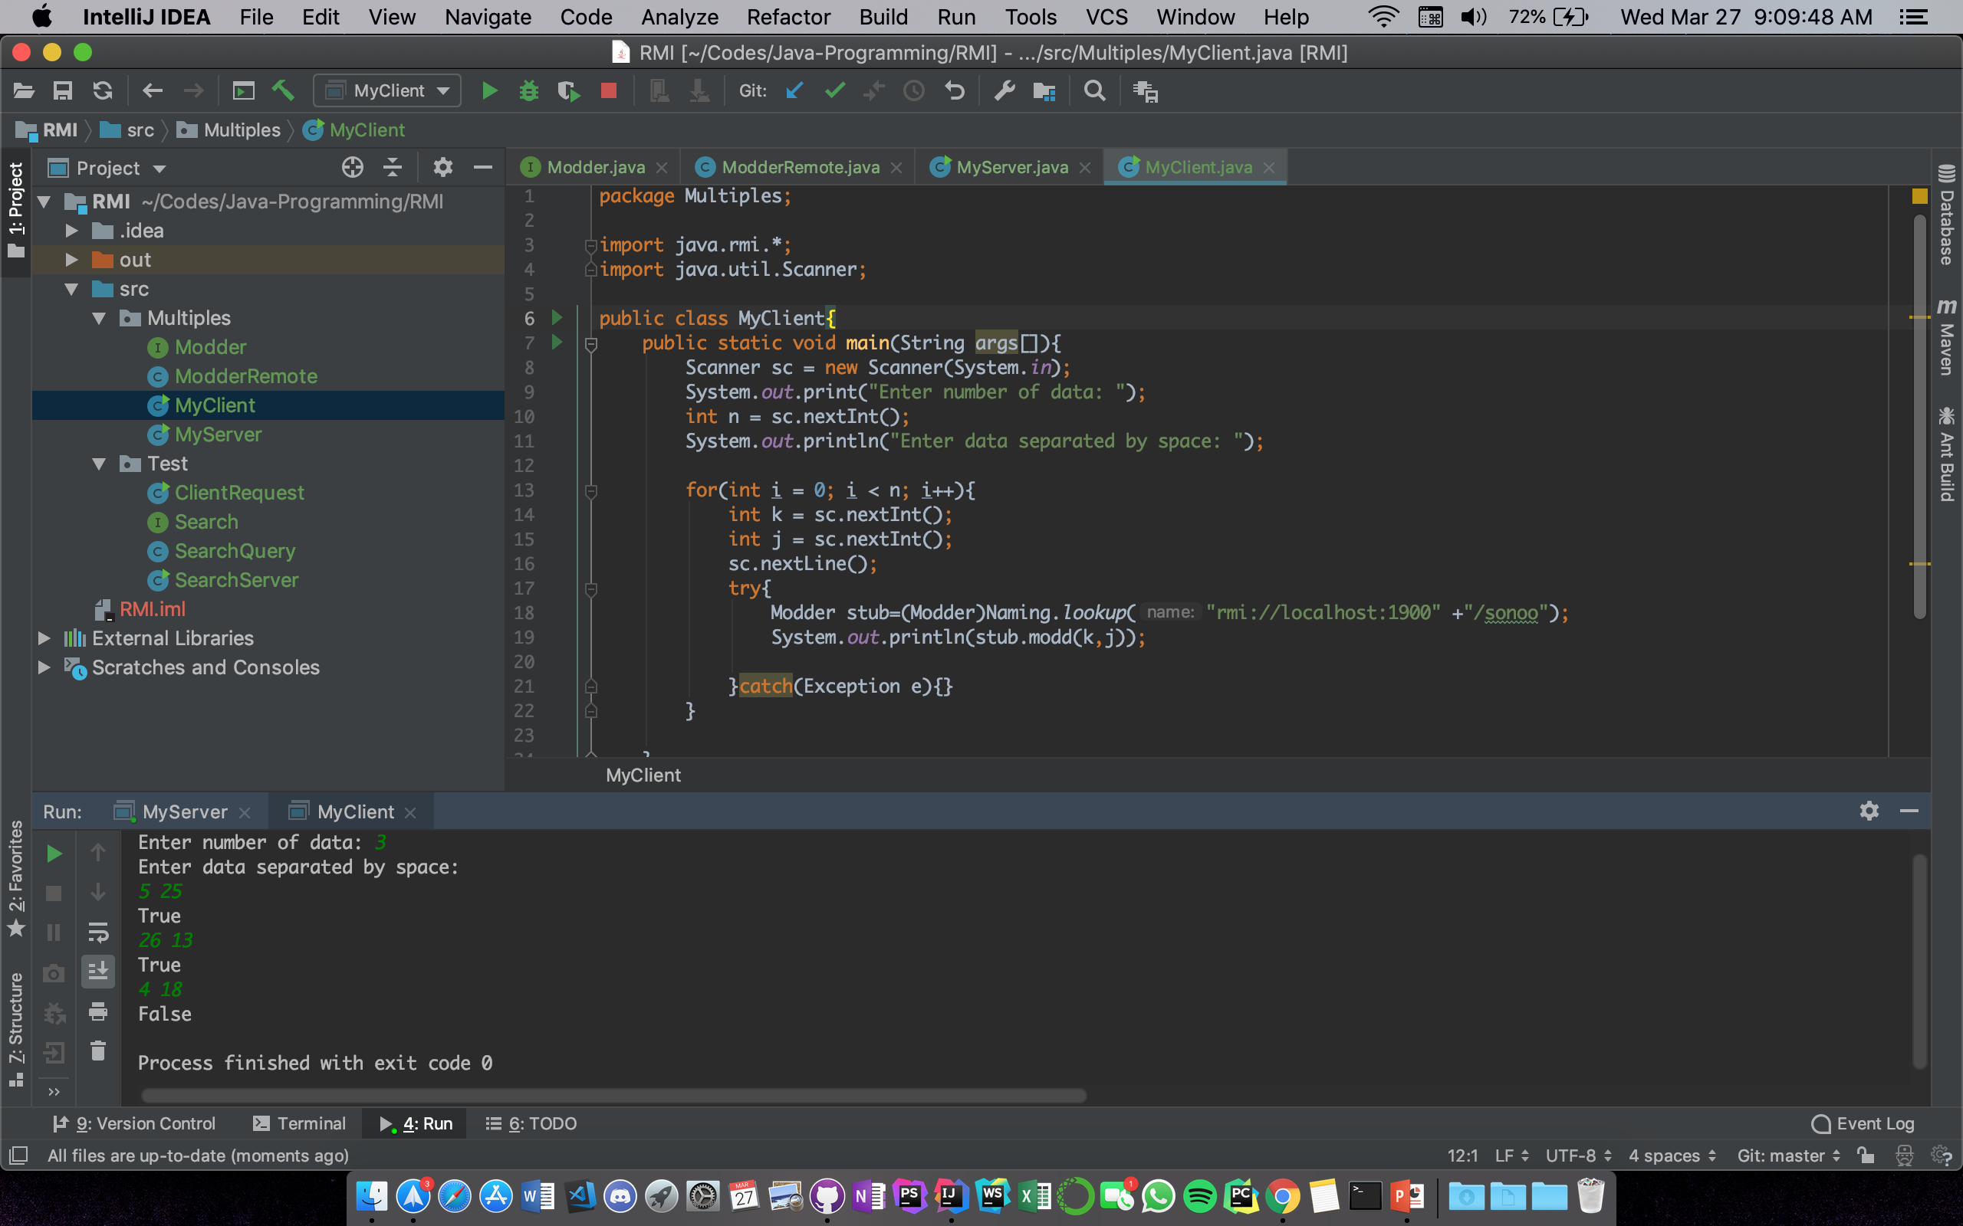Toggle scroll to end in Run console
This screenshot has height=1226, width=1963.
click(x=98, y=971)
